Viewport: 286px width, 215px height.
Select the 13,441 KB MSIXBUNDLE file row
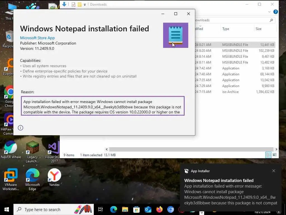pos(235,45)
